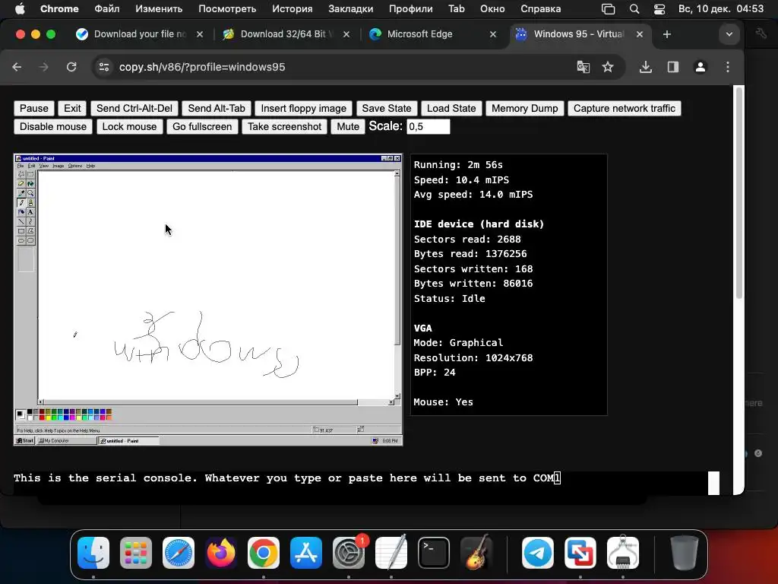Reload the page in Chrome

pos(71,67)
